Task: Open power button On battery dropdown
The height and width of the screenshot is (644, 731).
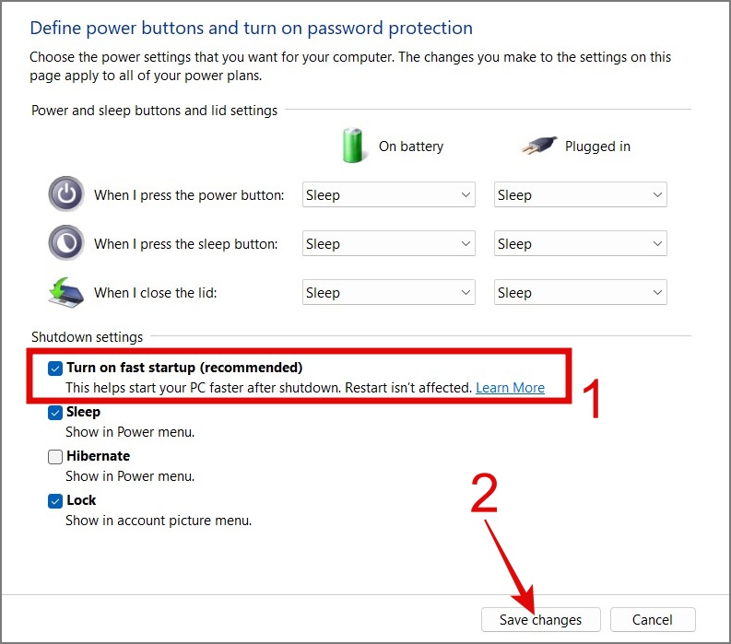Action: point(388,195)
